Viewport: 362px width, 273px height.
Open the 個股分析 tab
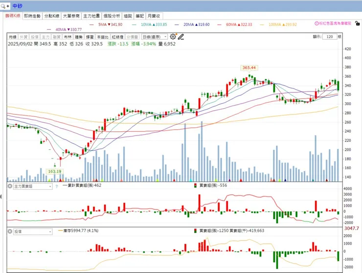[x=112, y=16]
